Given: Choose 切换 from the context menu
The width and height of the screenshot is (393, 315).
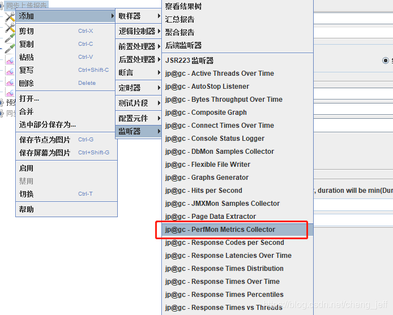Looking at the screenshot, I should [67, 194].
